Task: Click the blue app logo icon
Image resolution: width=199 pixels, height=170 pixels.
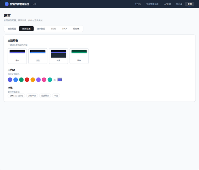Action: point(7,4)
